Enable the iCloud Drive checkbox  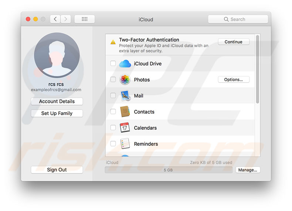[113, 63]
